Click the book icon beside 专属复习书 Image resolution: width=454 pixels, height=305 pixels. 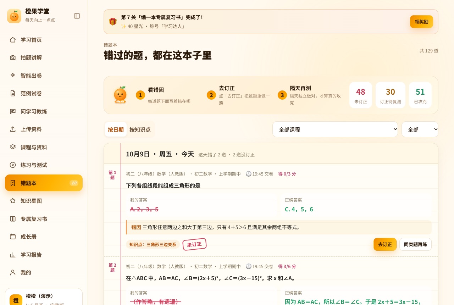pos(13,219)
